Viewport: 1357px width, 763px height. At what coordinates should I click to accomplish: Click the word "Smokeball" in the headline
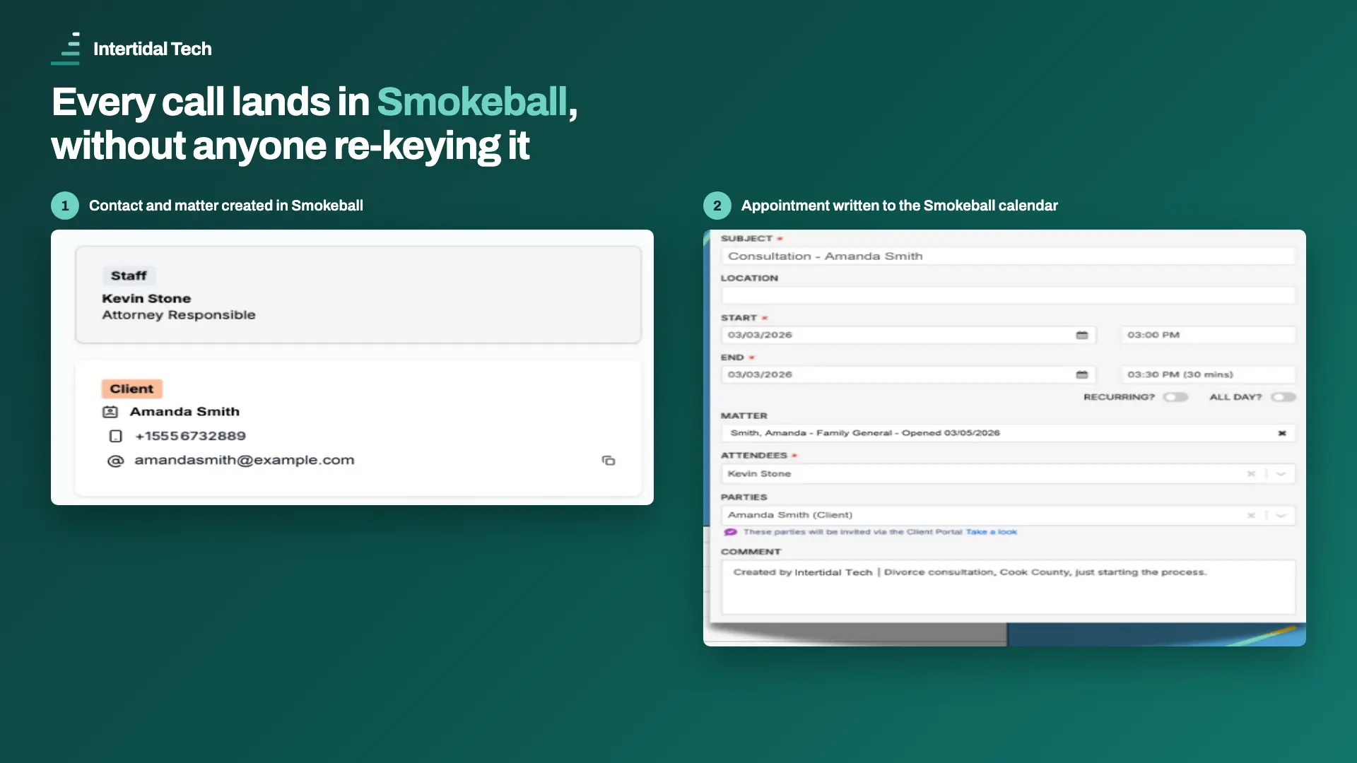point(472,102)
